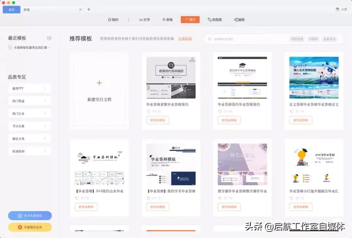Open recent templates via the circular arrow
352x238 pixels.
[50, 38]
